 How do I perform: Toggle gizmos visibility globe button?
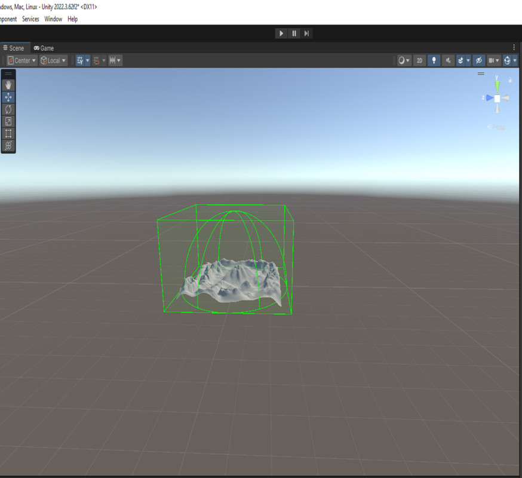pos(507,60)
